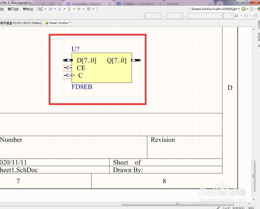Click the C clock pin of FD8EB
260x209 pixels.
[69, 75]
